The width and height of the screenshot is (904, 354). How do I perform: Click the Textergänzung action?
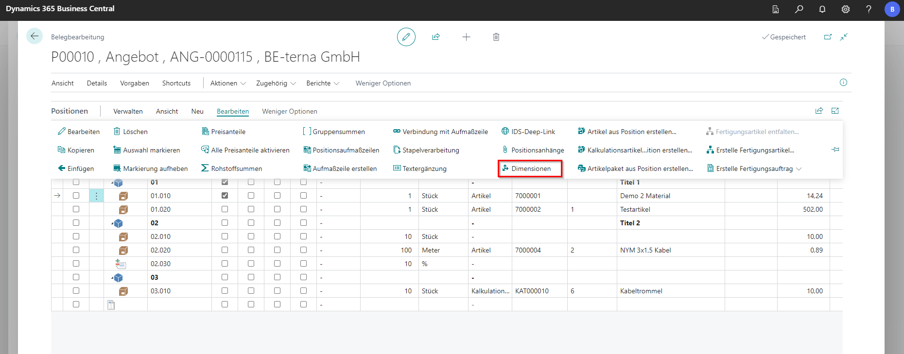tap(424, 169)
